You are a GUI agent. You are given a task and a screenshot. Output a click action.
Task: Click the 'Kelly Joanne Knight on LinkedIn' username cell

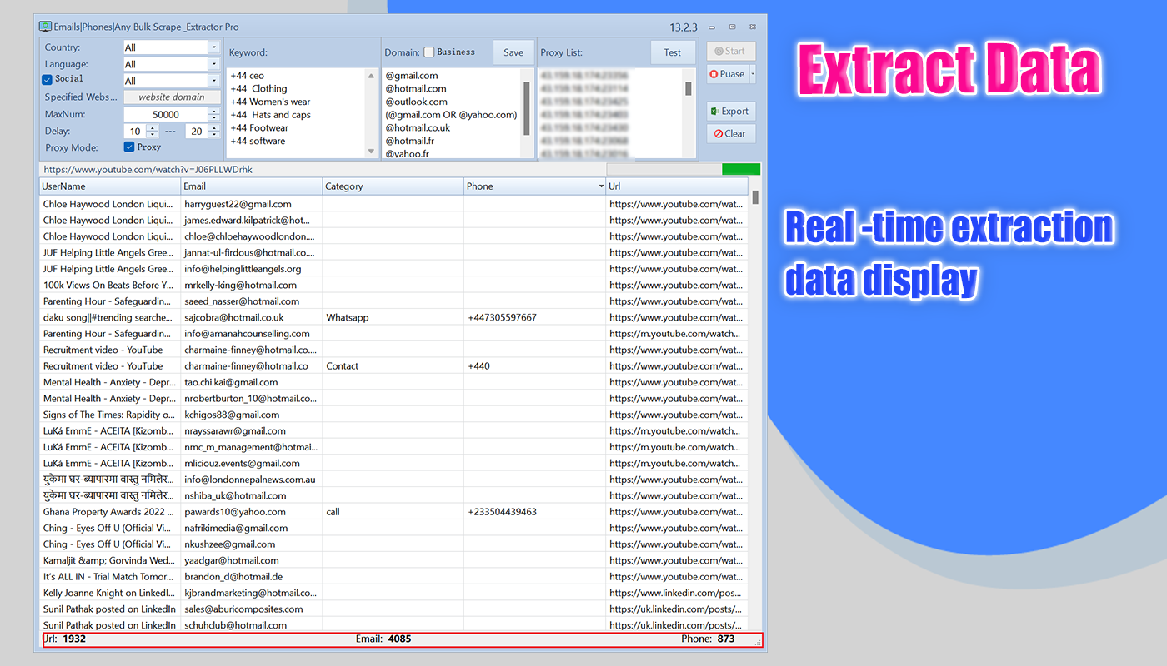point(110,593)
